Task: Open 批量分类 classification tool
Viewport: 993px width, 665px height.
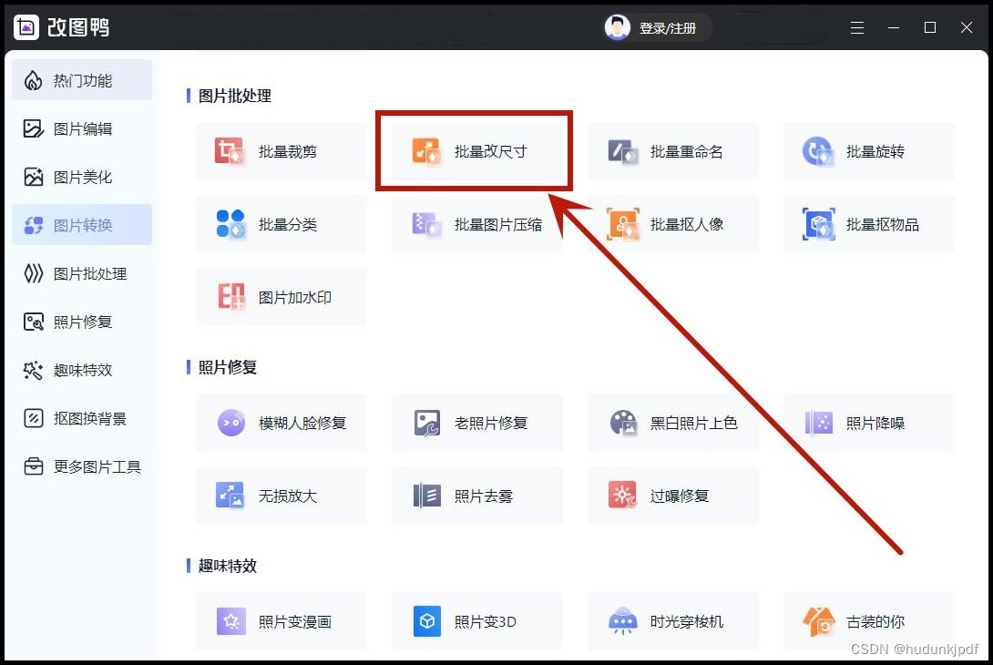Action: coord(281,224)
